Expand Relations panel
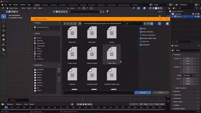 pos(177,91)
